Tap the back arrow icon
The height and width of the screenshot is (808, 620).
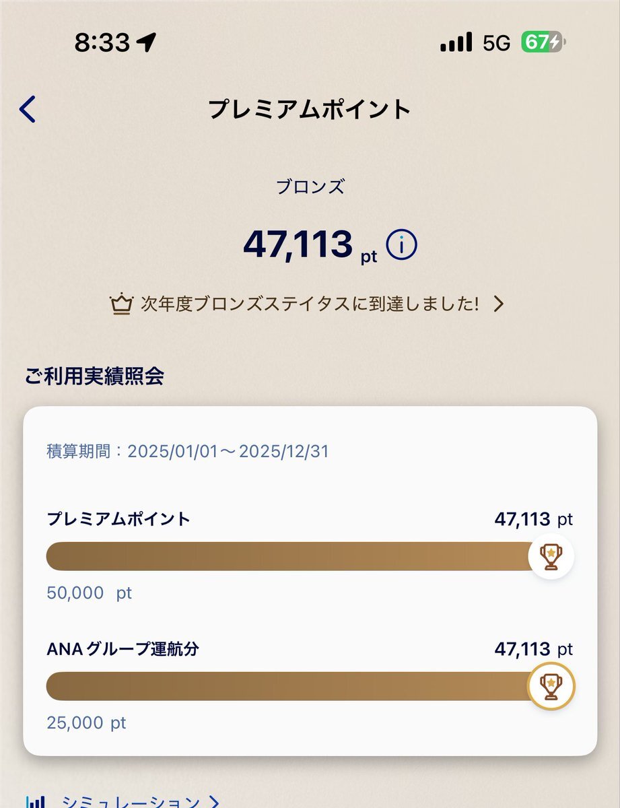tap(27, 109)
